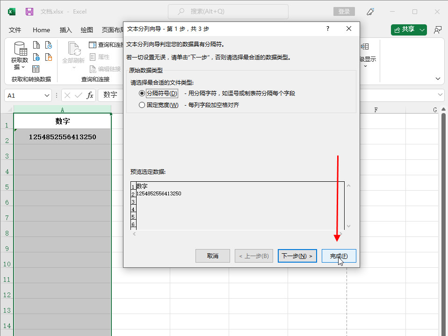Click the From Table/Range icon

[36, 69]
